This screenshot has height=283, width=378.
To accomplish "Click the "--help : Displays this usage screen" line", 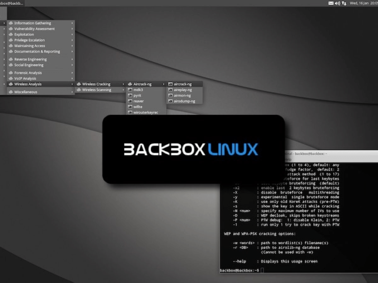I will (x=275, y=261).
